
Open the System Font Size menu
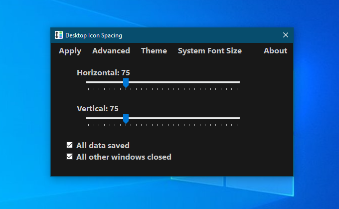[x=210, y=51]
